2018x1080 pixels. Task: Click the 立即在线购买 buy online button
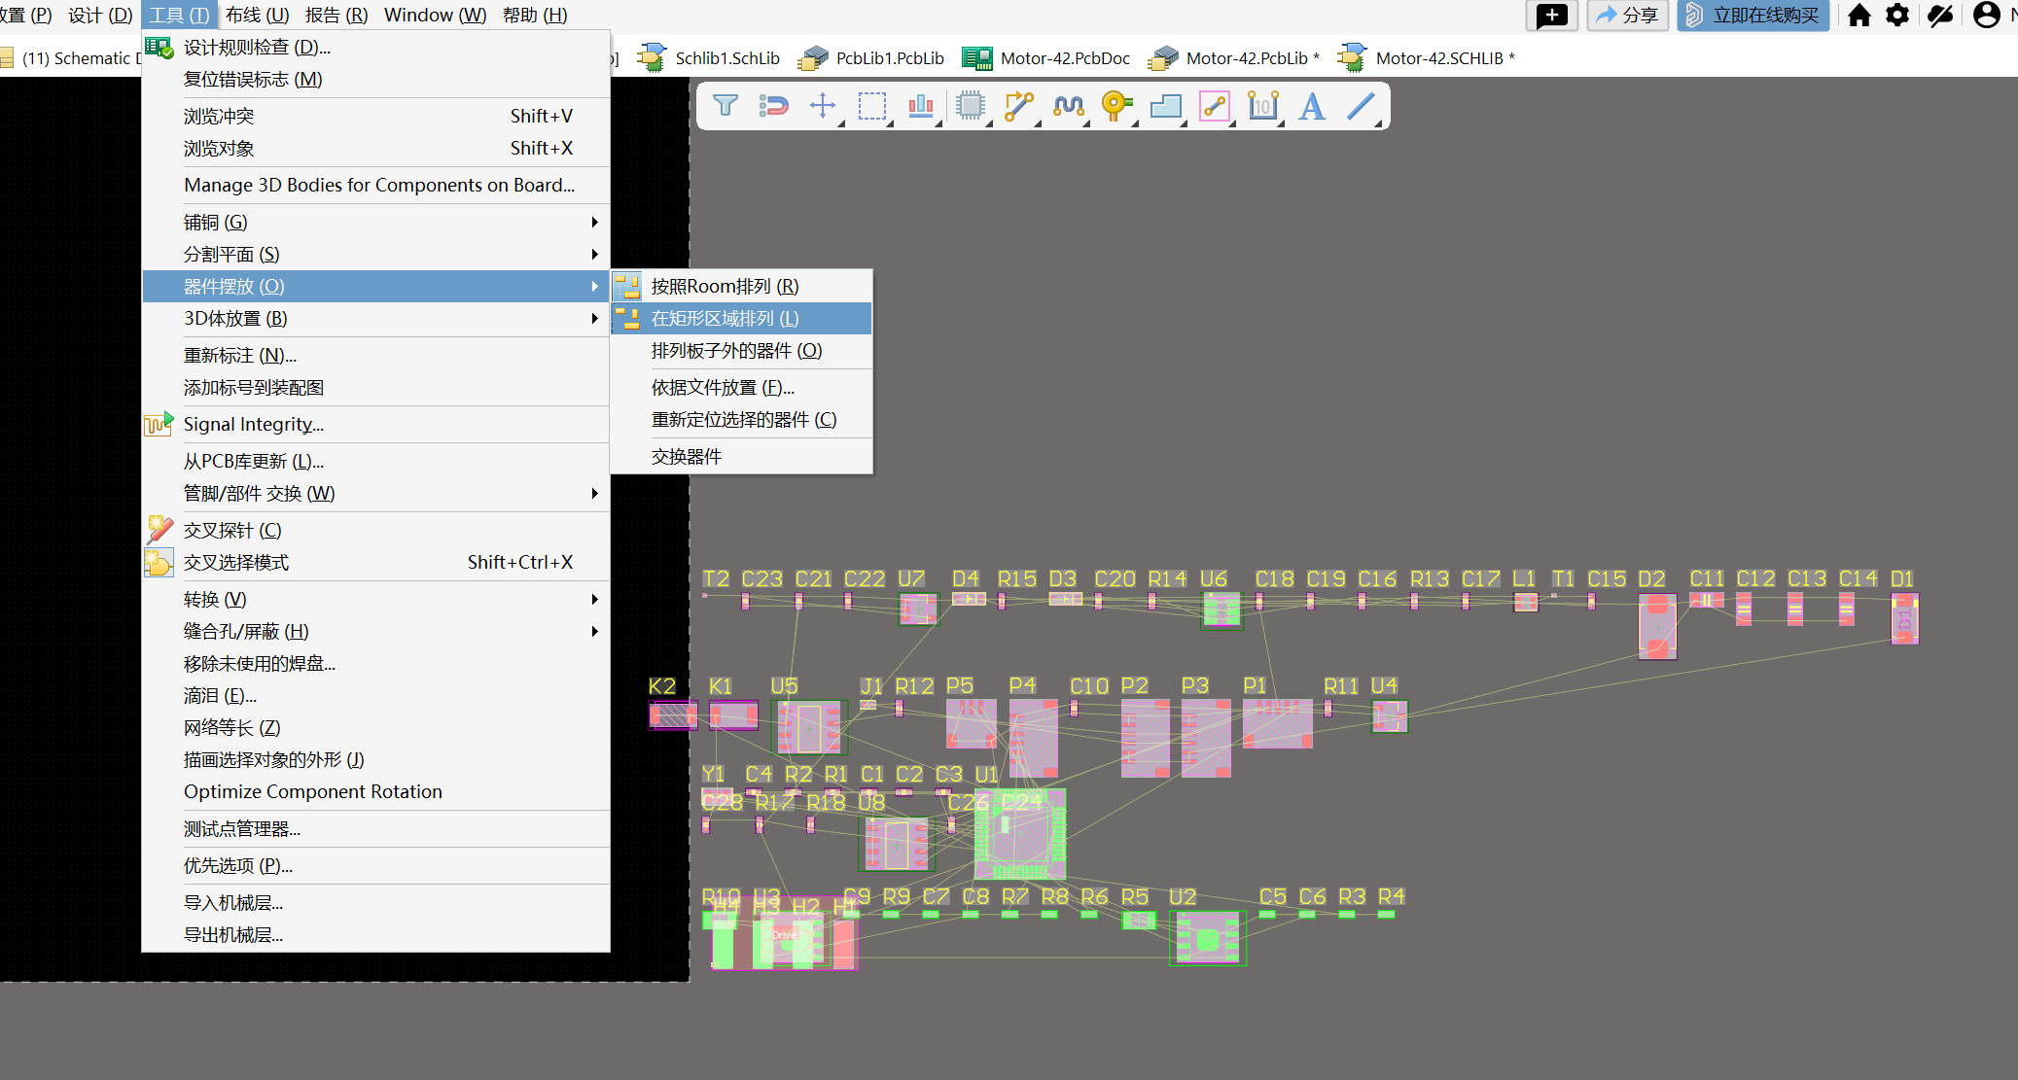(1753, 16)
